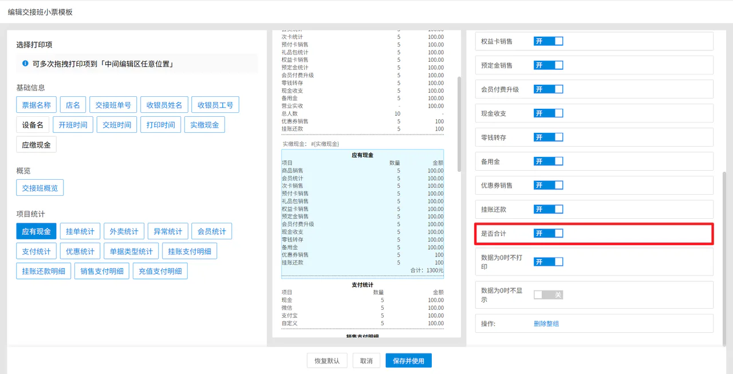Turn off 数据为0时不打印 switch

coord(549,262)
